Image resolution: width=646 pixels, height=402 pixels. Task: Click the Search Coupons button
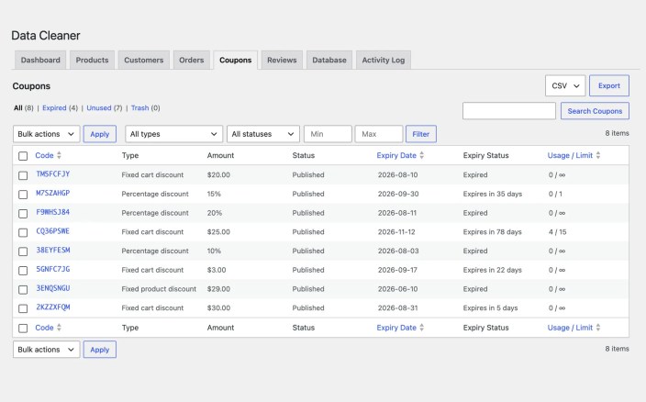595,111
